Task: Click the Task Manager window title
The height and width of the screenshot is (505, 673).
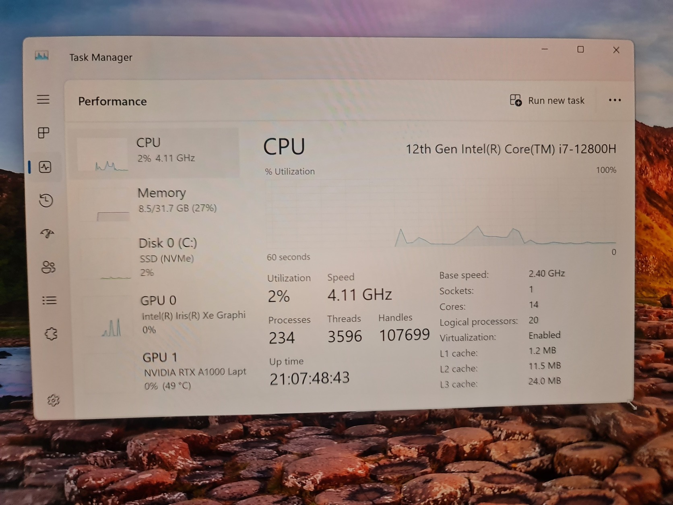Action: tap(101, 57)
